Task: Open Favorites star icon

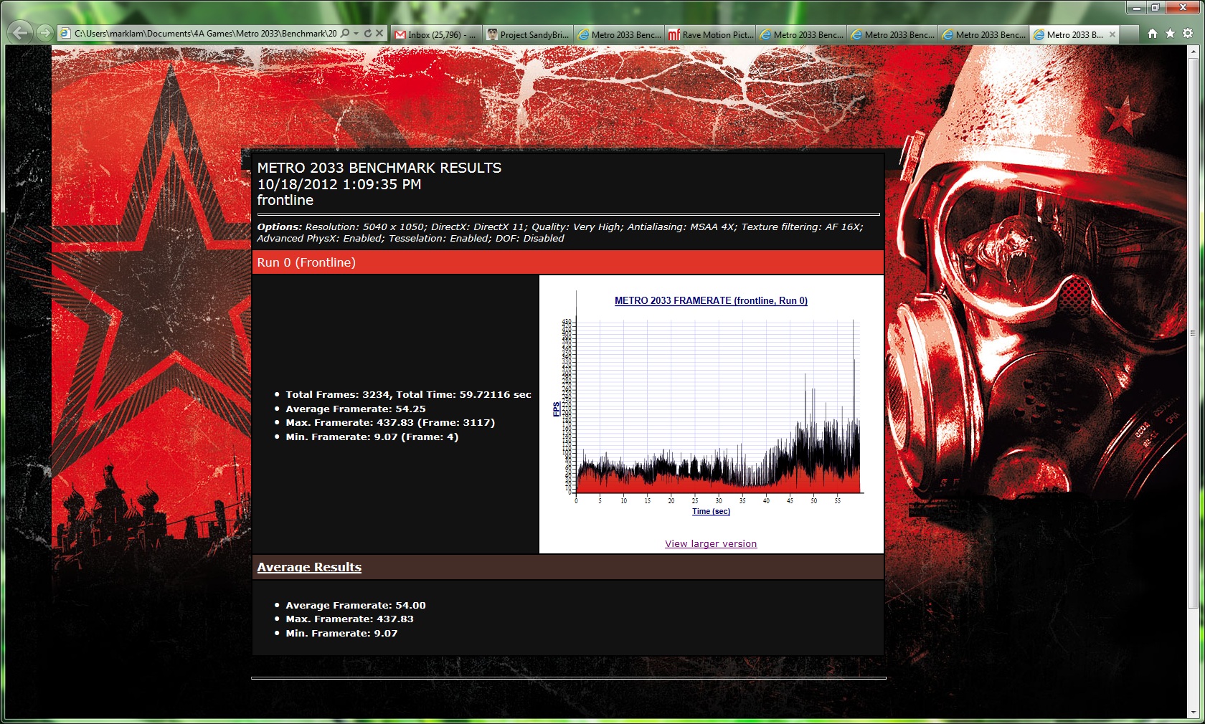Action: click(1170, 34)
